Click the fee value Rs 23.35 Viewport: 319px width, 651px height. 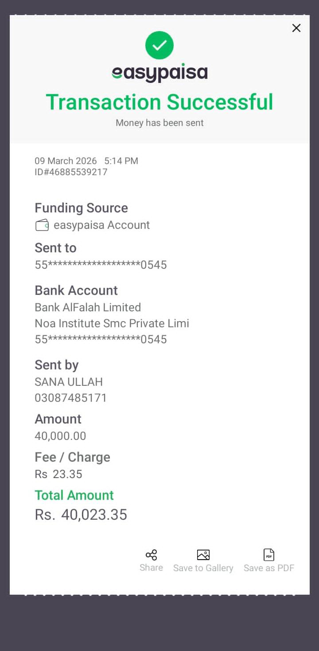[58, 474]
